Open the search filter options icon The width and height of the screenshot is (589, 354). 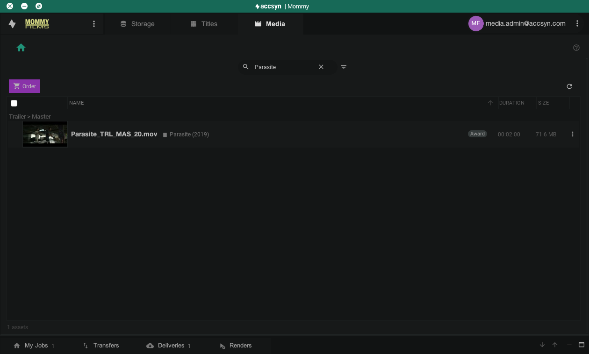pyautogui.click(x=344, y=67)
